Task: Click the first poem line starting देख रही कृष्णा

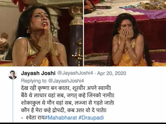Action: tap(66, 88)
